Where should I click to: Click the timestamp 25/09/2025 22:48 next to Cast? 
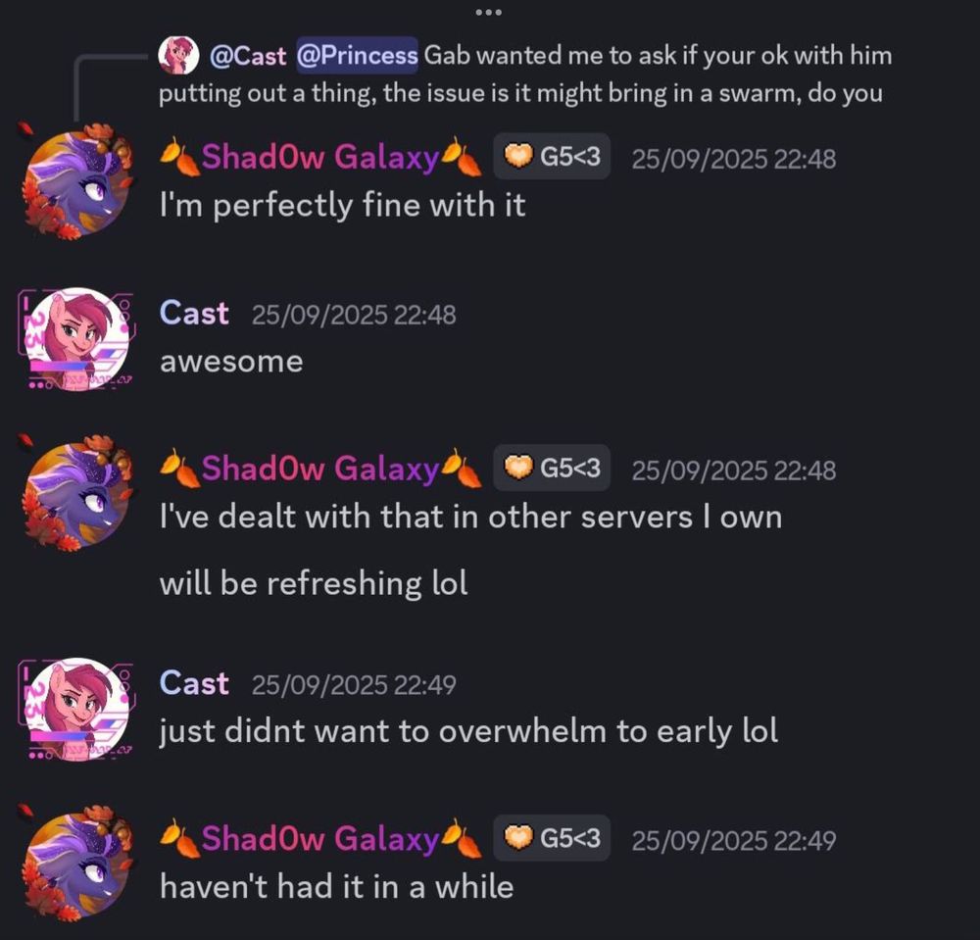click(x=354, y=315)
